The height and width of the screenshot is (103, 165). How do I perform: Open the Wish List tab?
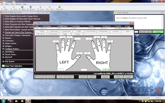(x=116, y=31)
